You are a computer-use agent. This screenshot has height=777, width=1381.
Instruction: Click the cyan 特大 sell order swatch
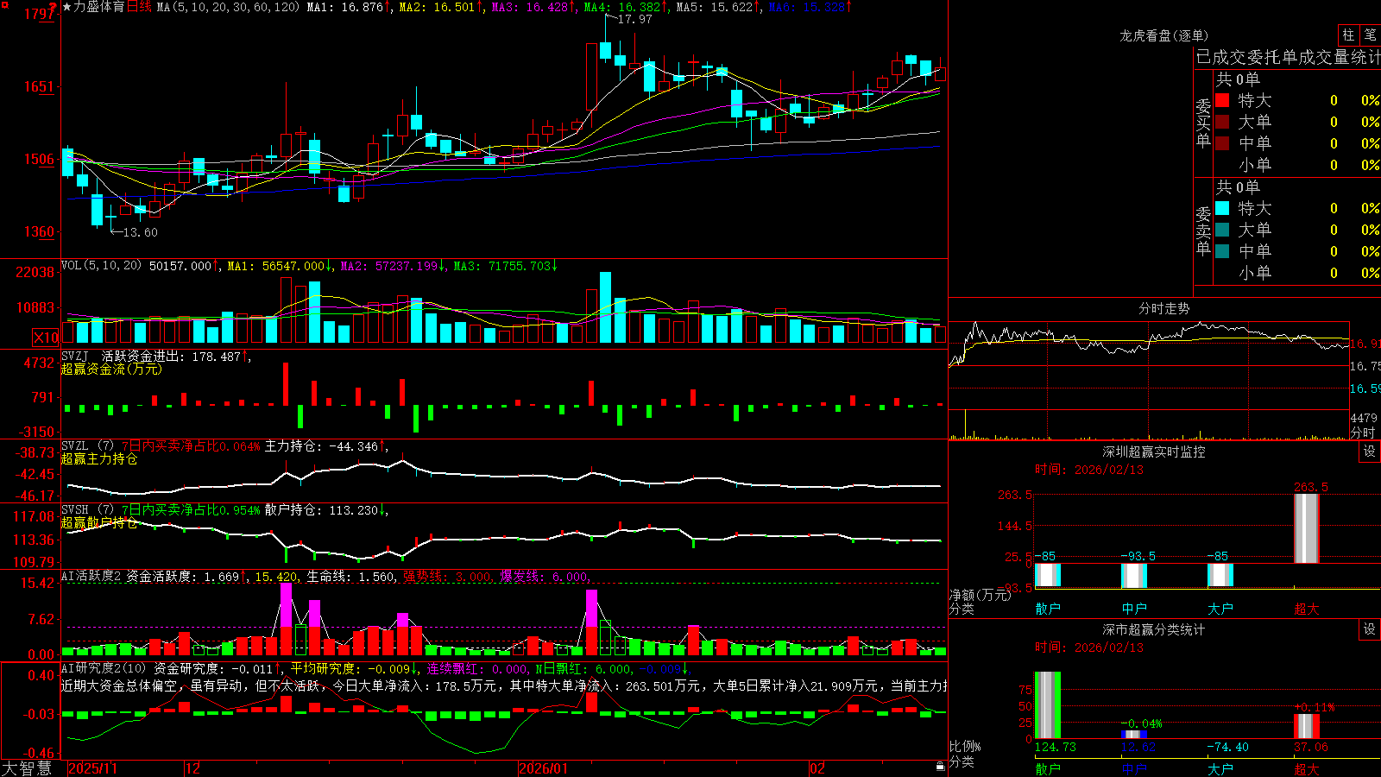click(1222, 208)
